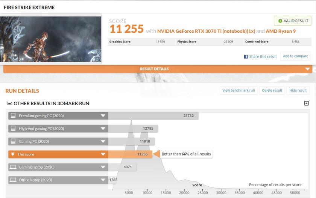Click the Gaming PC (2020) monitor icon
This screenshot has height=198, width=316.
pyautogui.click(x=13, y=141)
